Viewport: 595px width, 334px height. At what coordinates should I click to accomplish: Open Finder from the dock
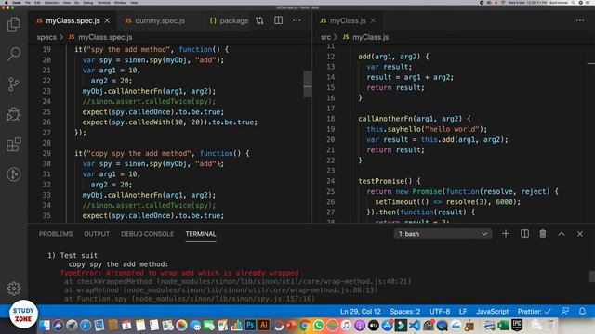(x=45, y=325)
